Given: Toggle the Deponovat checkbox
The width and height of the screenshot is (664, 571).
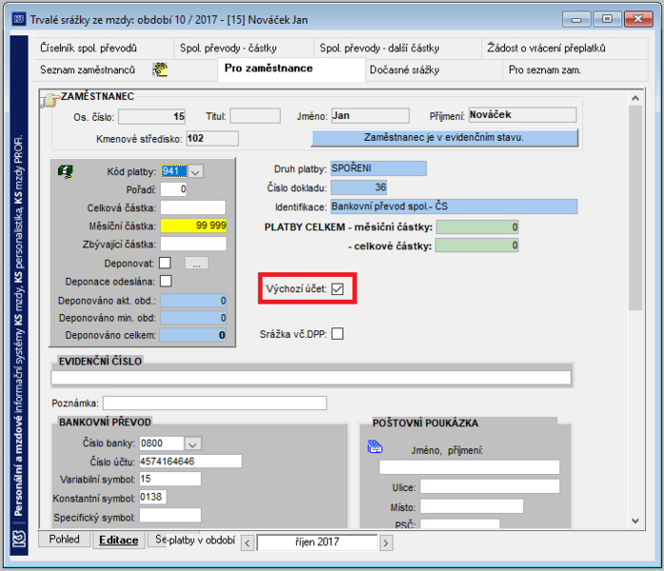Looking at the screenshot, I should [165, 263].
